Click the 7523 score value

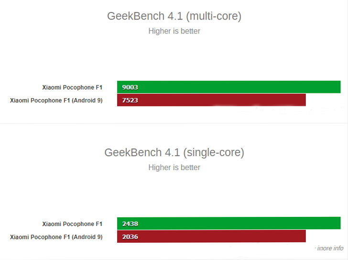click(x=130, y=100)
